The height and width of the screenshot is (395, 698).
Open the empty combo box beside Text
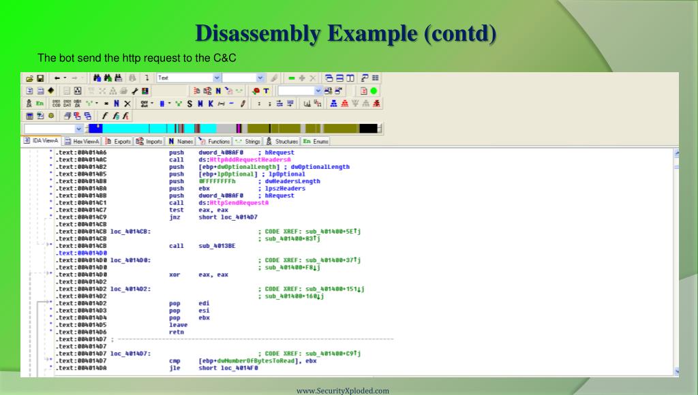point(260,78)
